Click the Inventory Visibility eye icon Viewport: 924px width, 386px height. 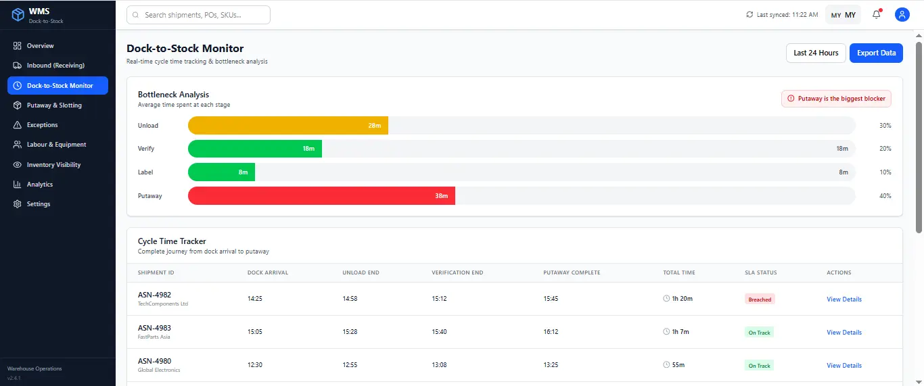(18, 165)
